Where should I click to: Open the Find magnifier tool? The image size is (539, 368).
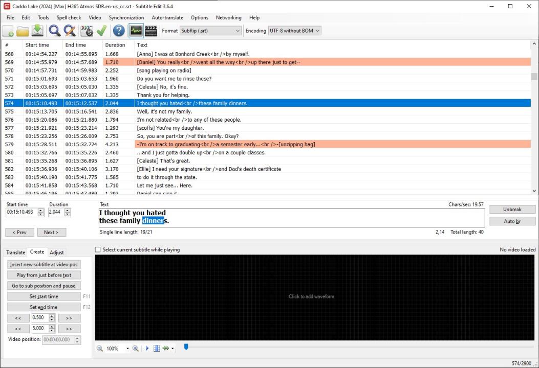[54, 31]
